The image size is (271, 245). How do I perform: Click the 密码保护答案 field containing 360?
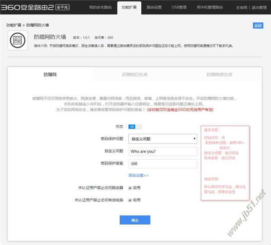[163, 164]
